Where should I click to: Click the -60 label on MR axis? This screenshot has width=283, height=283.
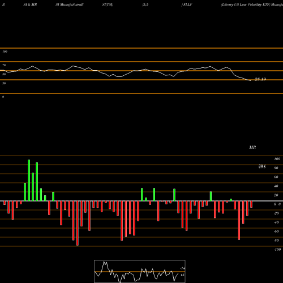point(276,231)
